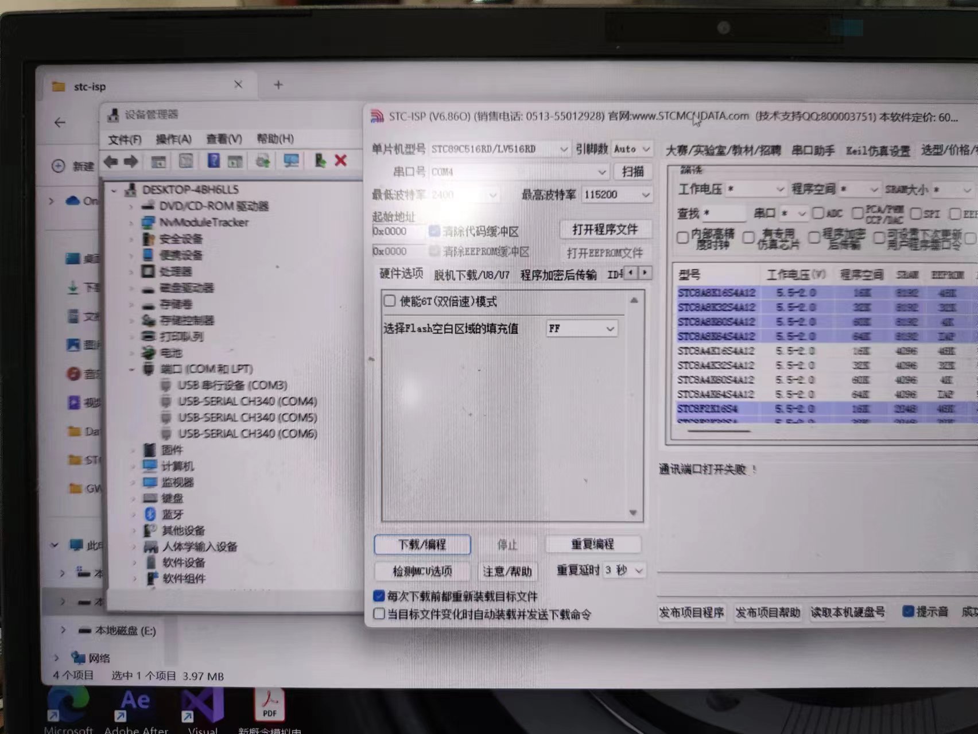This screenshot has height=734, width=978.
Task: Click the blue help icon in Device Manager toolbar
Action: (214, 161)
